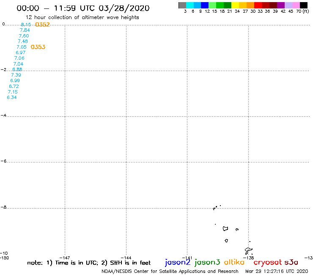This screenshot has height=275, width=313.
Task: Click the wave height value 7.15
Action: (x=13, y=92)
